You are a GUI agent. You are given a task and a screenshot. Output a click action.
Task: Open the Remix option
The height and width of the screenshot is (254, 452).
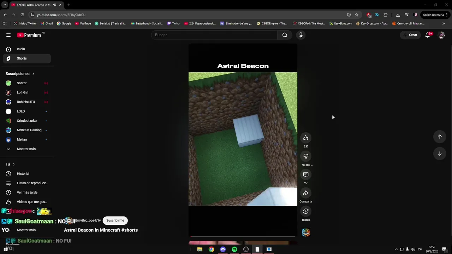pyautogui.click(x=306, y=211)
